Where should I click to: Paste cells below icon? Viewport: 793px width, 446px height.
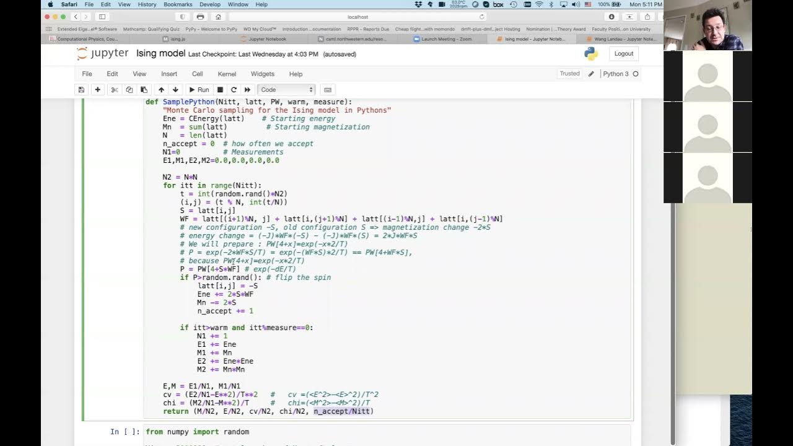144,90
